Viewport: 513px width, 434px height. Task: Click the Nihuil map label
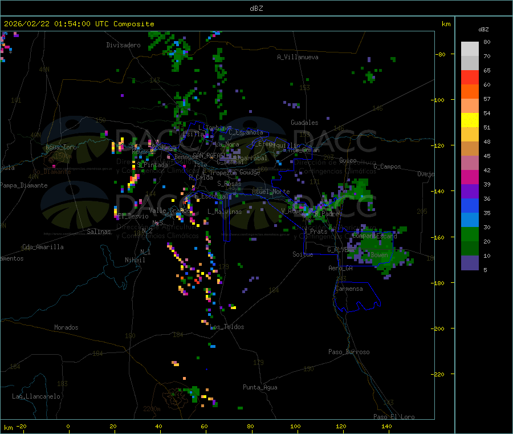pyautogui.click(x=135, y=260)
